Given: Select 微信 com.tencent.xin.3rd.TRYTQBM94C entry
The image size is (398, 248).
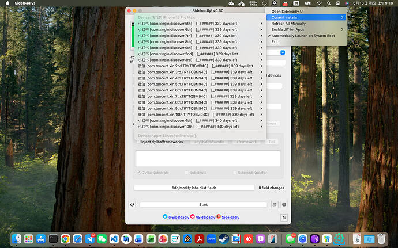Looking at the screenshot, I should tap(200, 72).
